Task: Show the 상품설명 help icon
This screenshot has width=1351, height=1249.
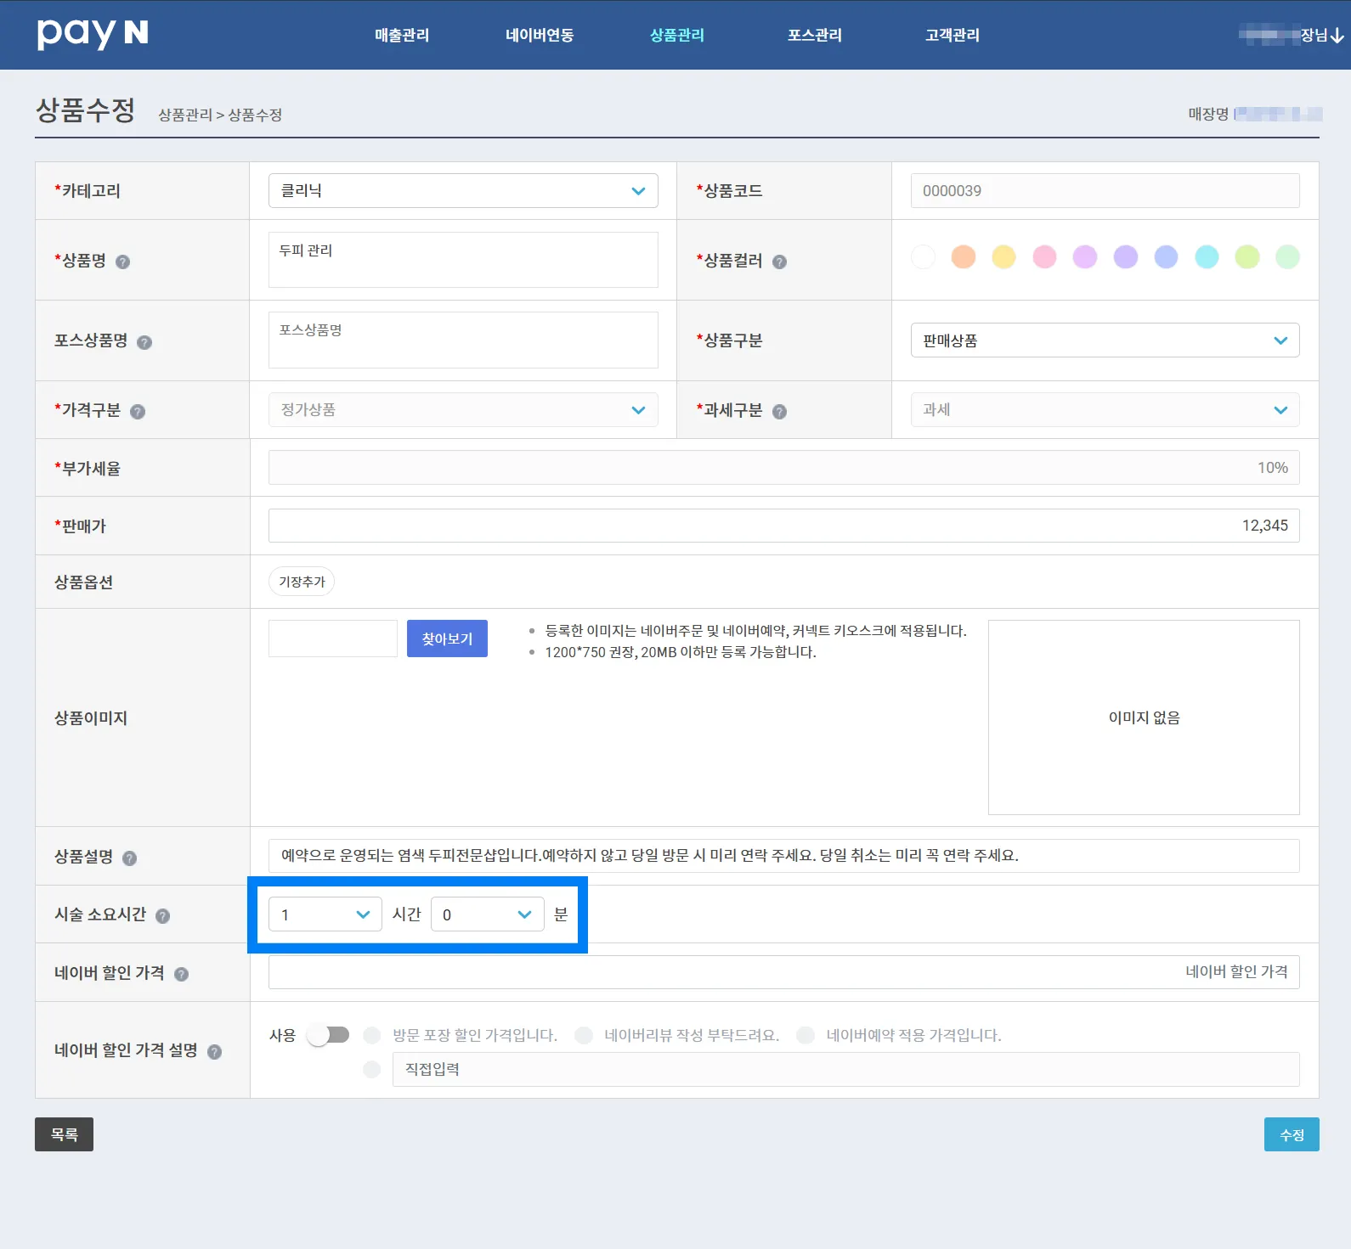Action: click(129, 858)
